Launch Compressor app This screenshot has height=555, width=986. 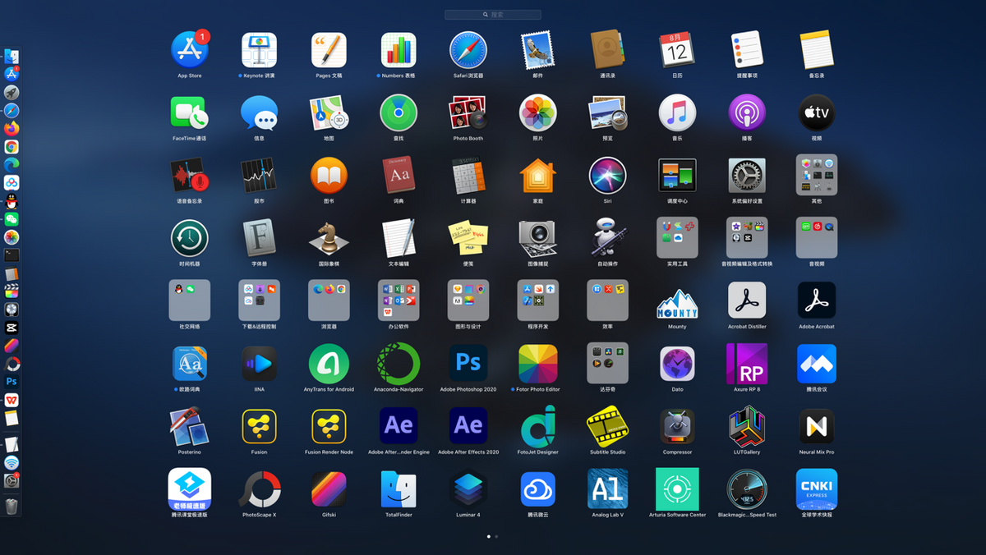[677, 426]
